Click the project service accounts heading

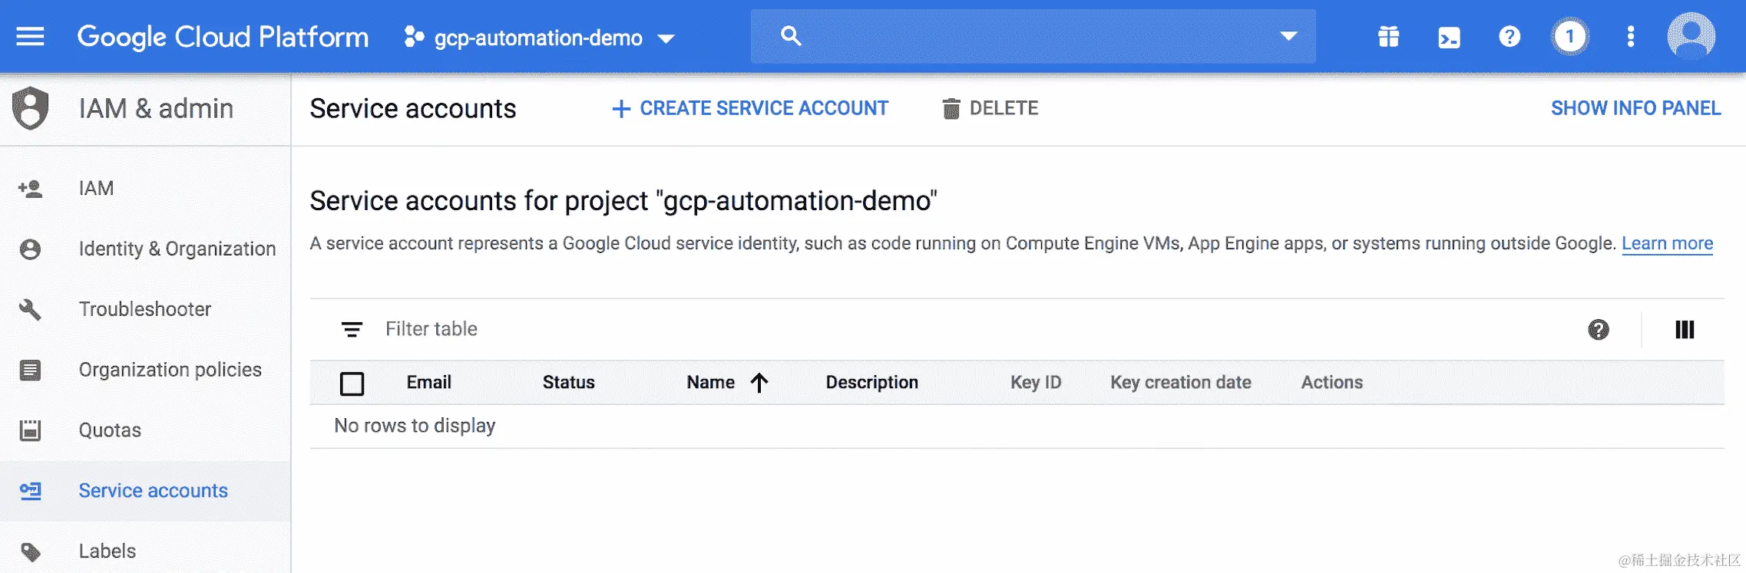623,201
